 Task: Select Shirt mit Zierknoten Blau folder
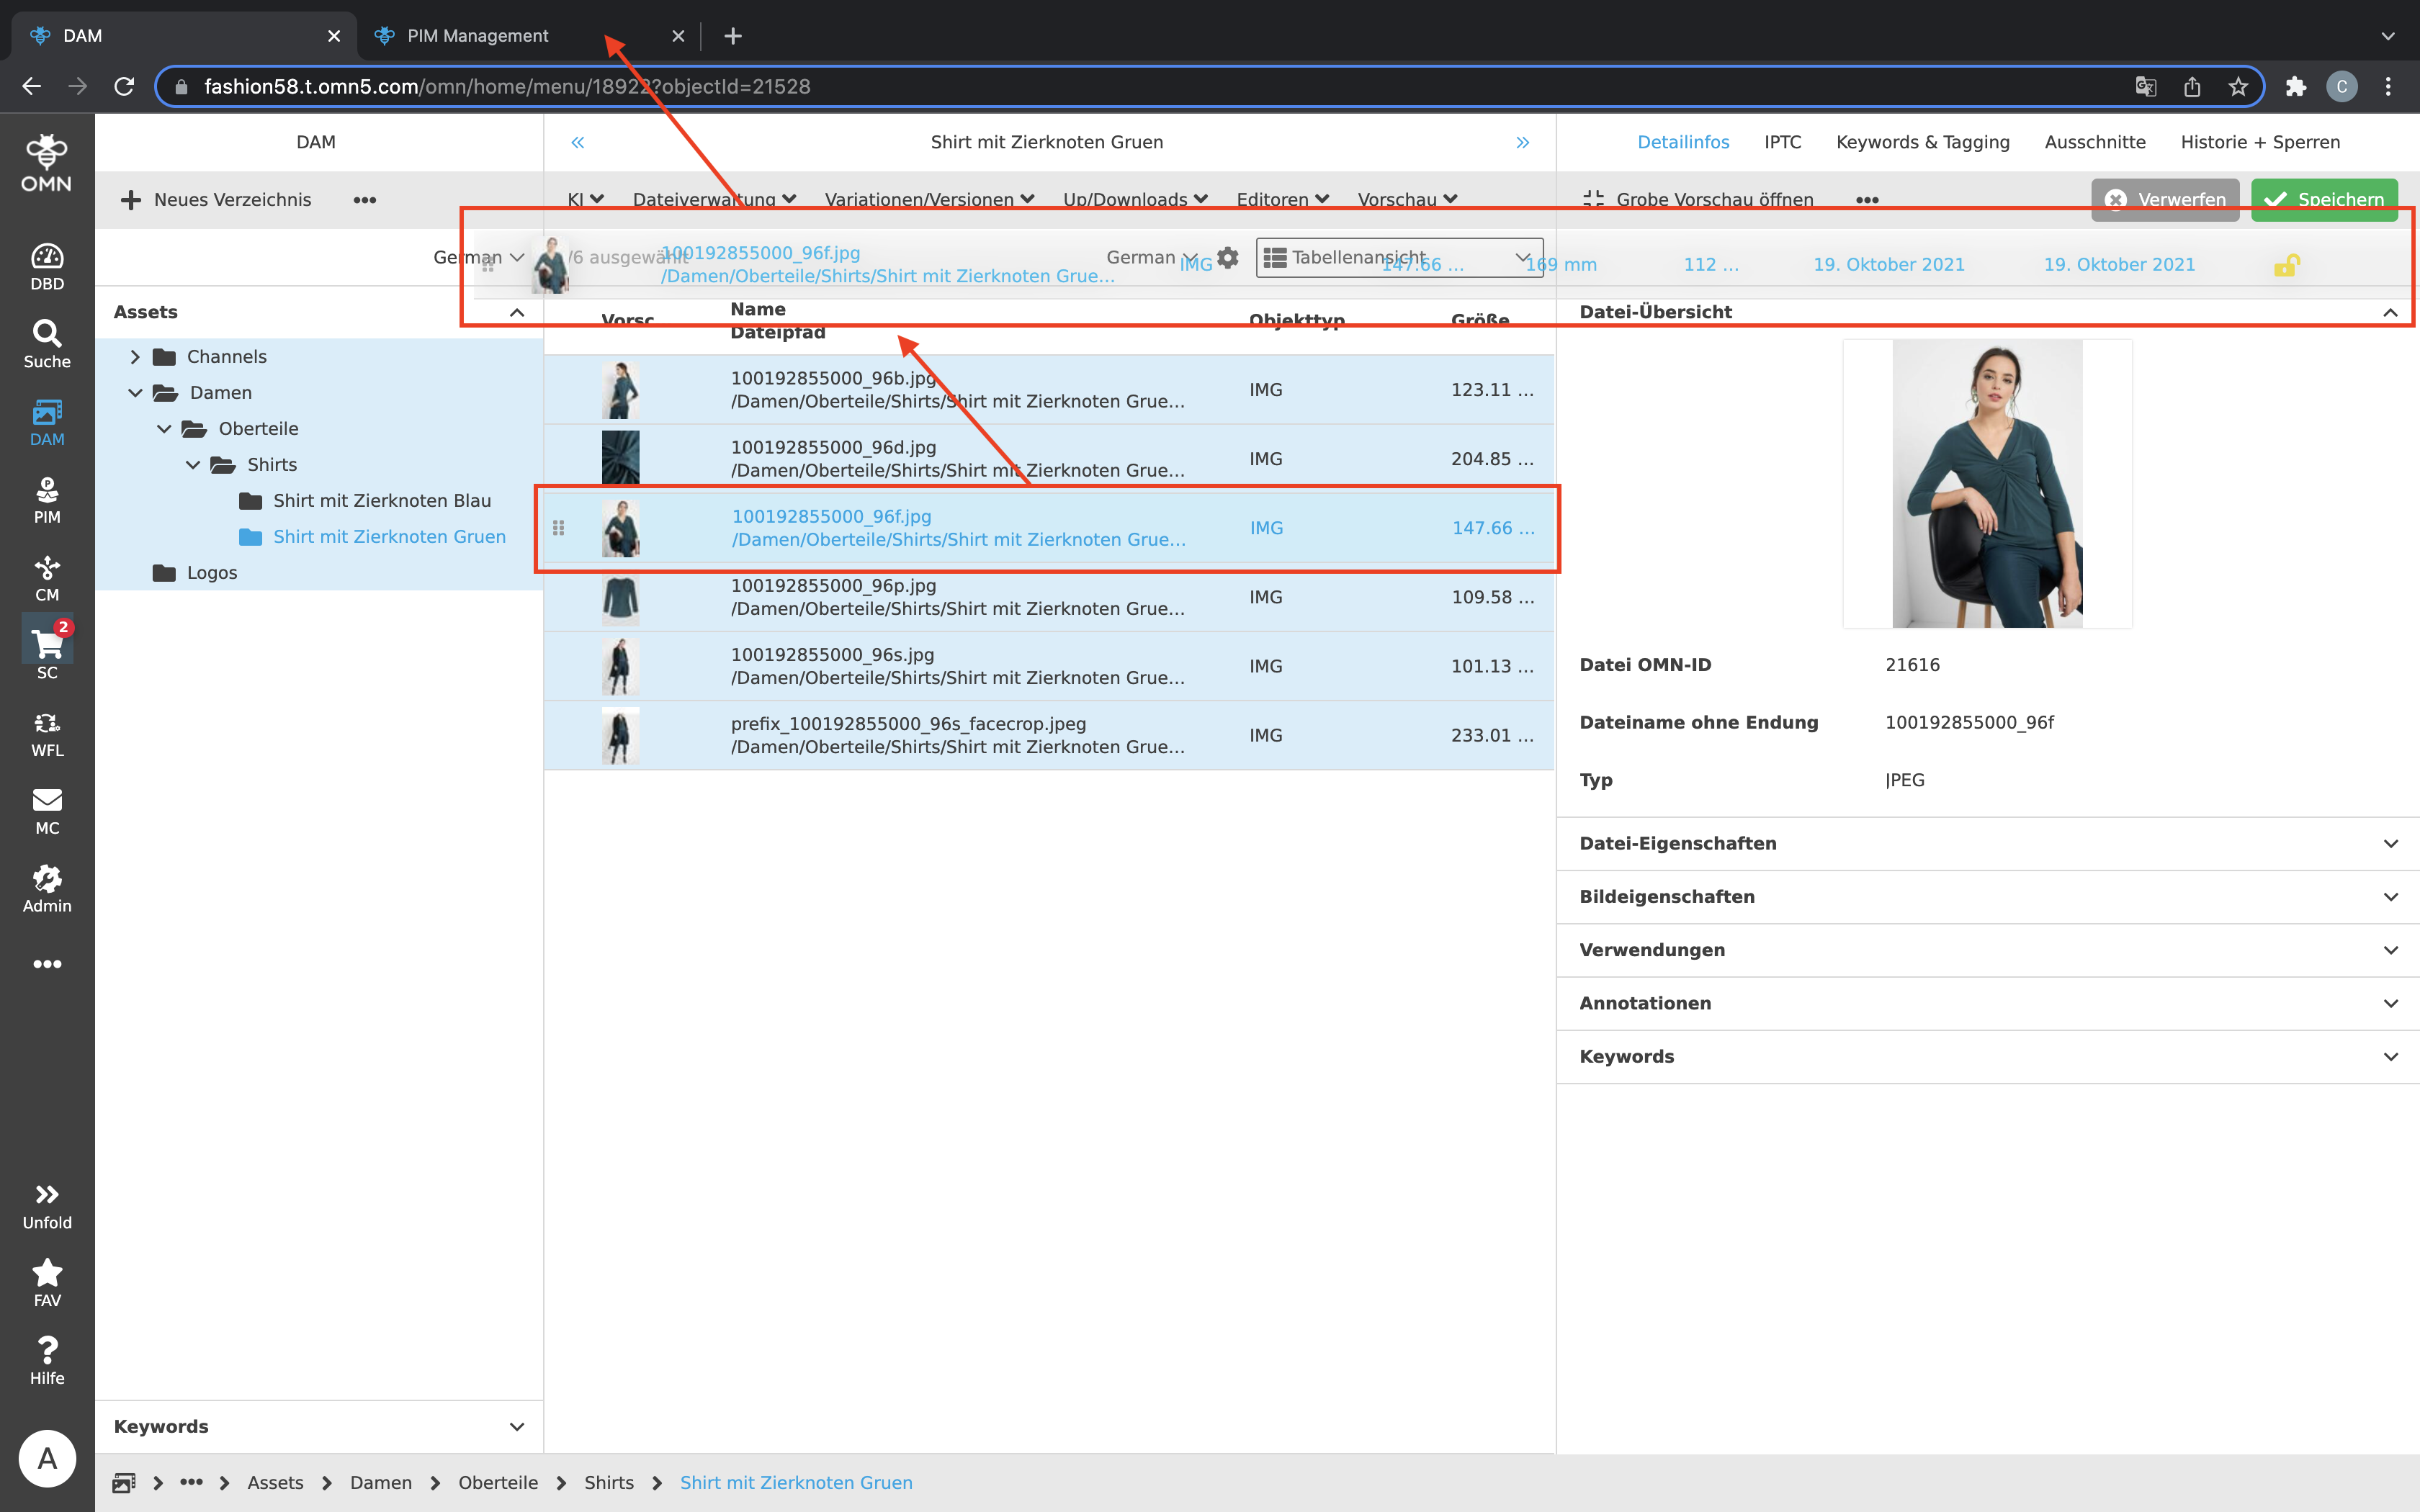click(381, 500)
